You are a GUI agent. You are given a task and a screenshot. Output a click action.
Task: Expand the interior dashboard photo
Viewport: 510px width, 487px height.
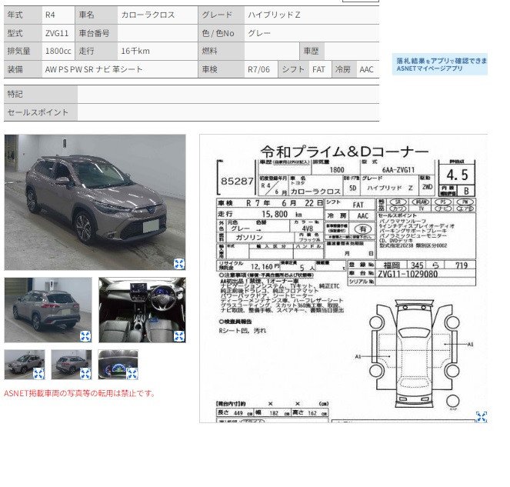coord(179,336)
